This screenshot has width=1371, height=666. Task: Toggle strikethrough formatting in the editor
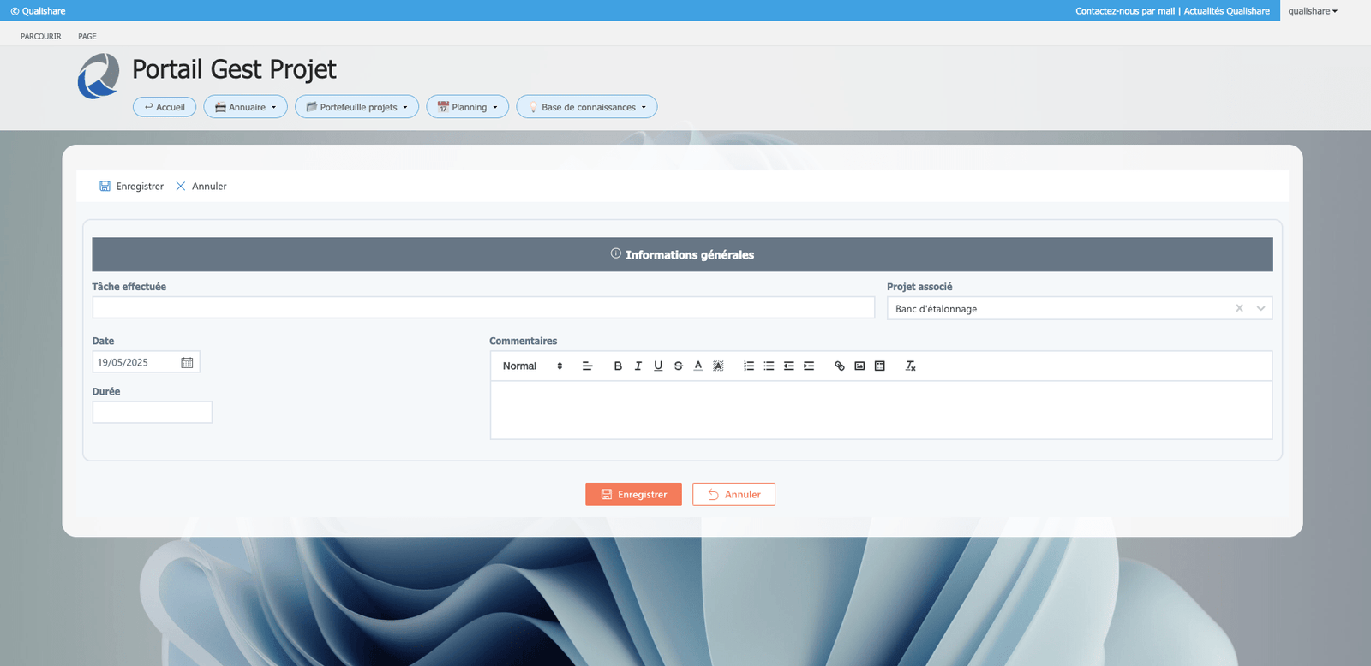tap(678, 366)
